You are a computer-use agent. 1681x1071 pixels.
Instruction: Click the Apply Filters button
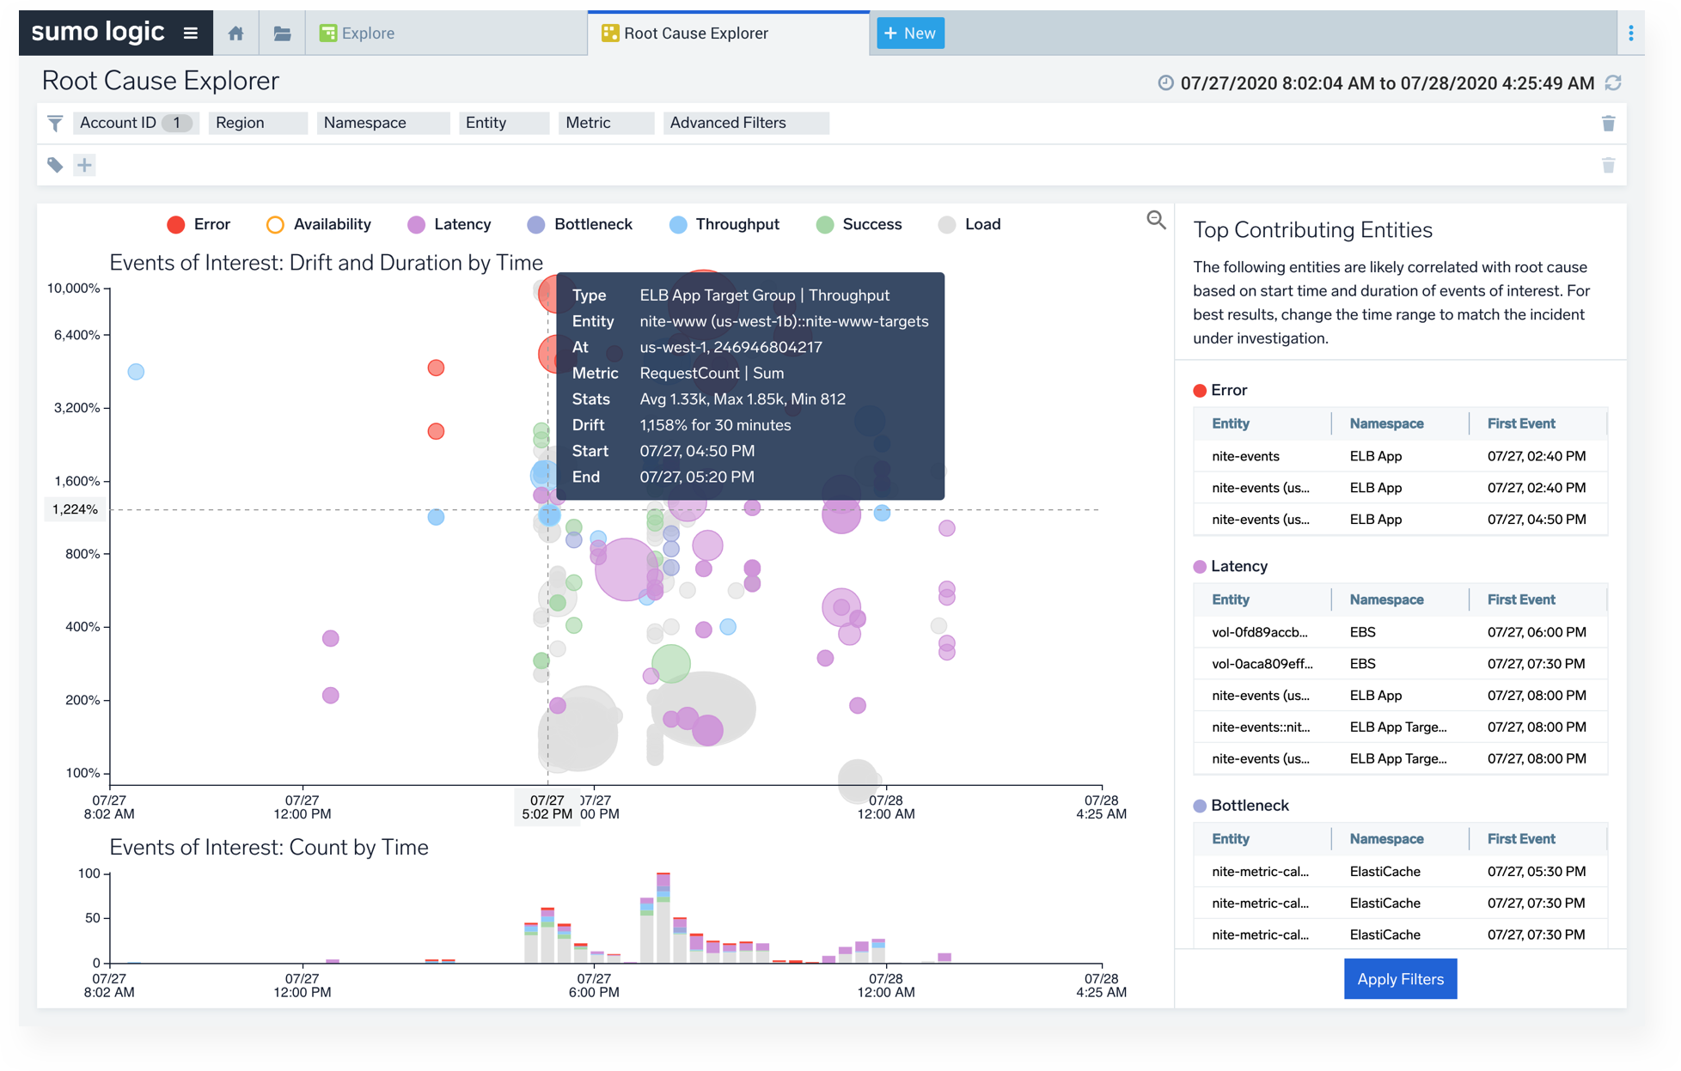(1400, 979)
